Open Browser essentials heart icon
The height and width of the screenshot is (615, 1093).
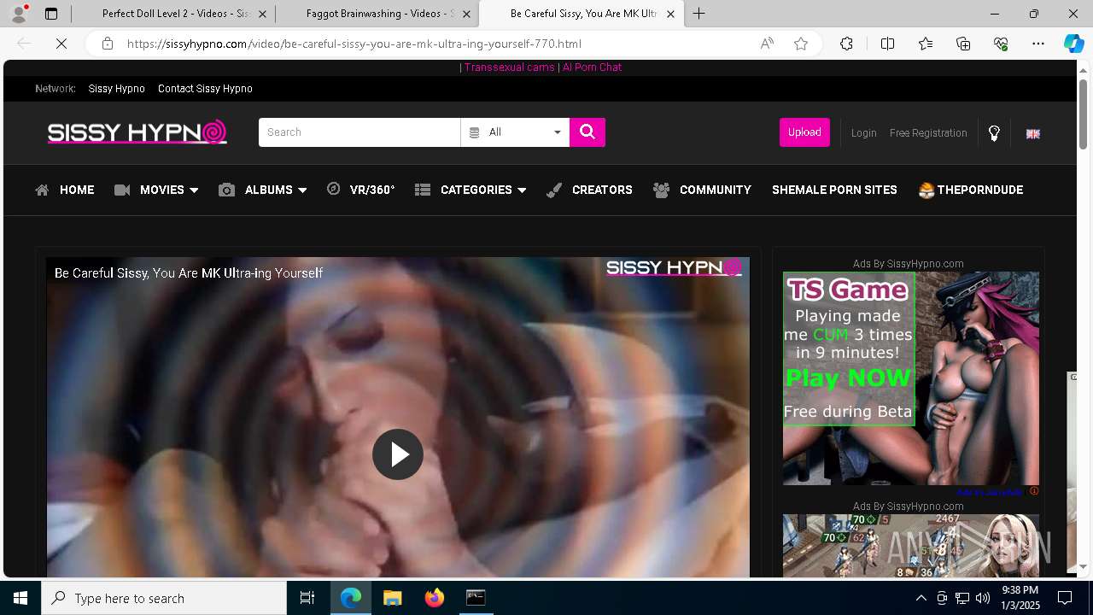(1001, 44)
